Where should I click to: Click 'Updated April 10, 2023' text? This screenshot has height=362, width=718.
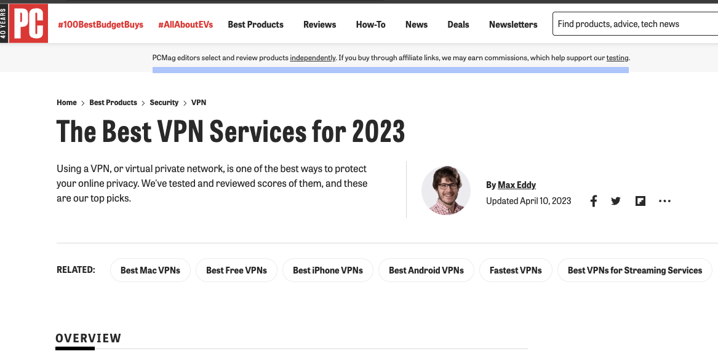tap(529, 201)
